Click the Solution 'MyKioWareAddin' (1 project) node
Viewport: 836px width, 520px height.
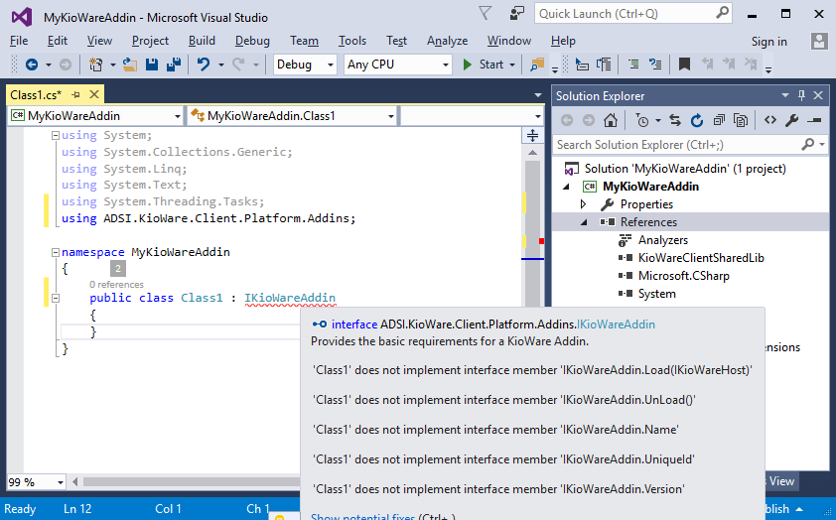tap(684, 169)
